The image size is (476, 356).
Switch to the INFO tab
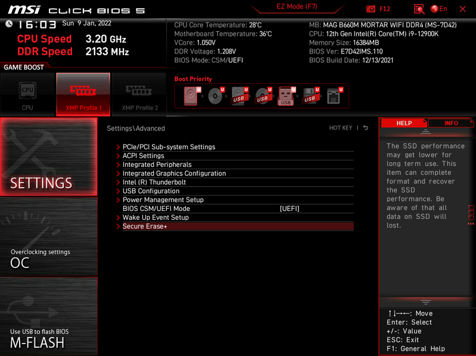tap(451, 123)
